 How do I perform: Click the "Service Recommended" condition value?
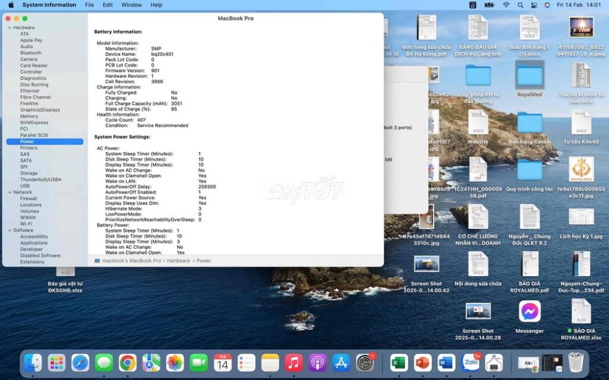click(x=163, y=126)
